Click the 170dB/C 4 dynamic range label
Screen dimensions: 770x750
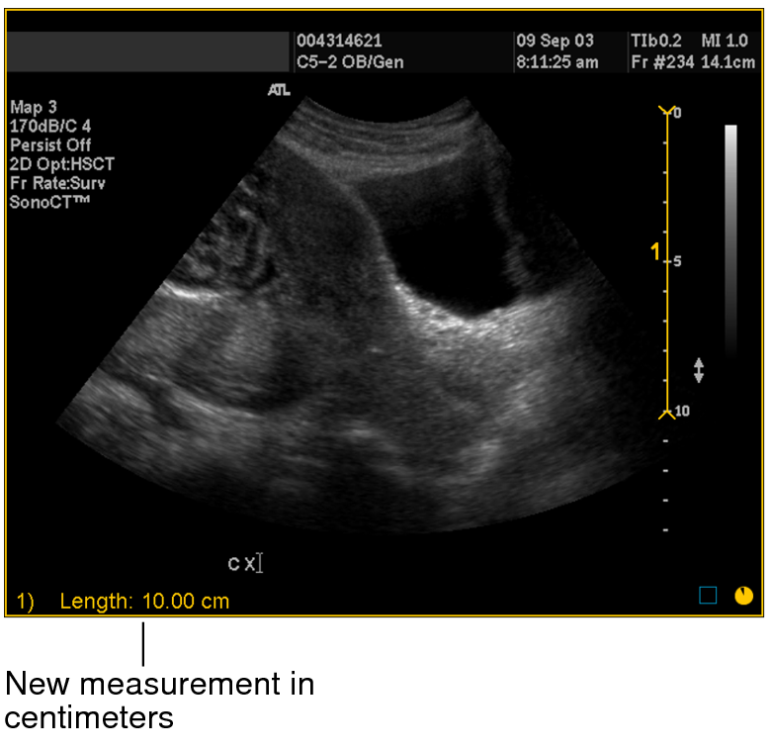tap(50, 126)
